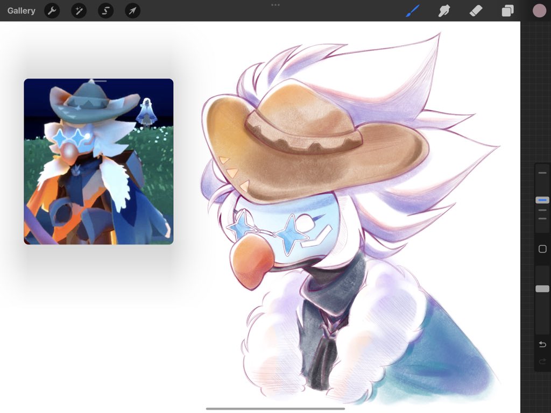The width and height of the screenshot is (551, 413).
Task: Activate the Selection S tool
Action: point(106,11)
